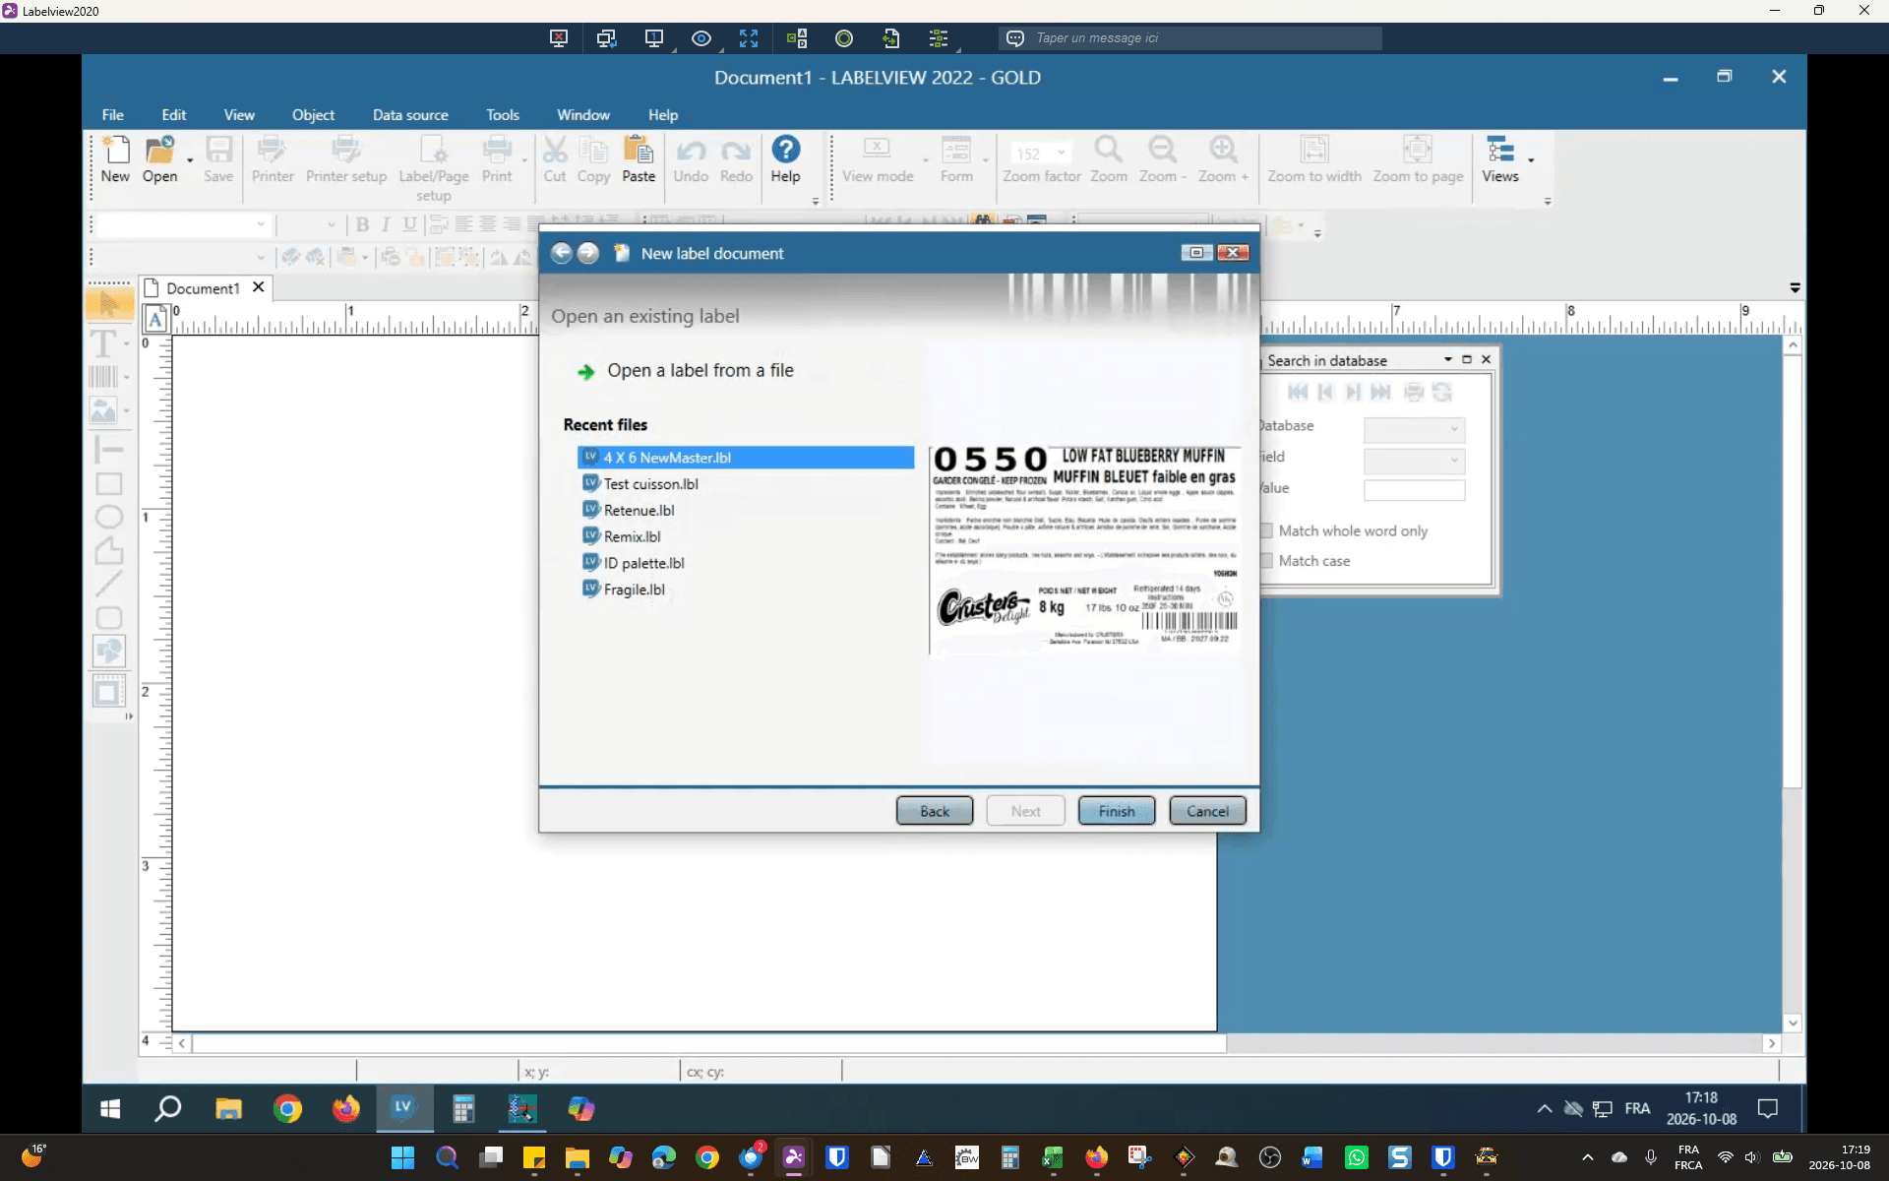
Task: Expand the Views dropdown arrow
Action: [x=1531, y=160]
